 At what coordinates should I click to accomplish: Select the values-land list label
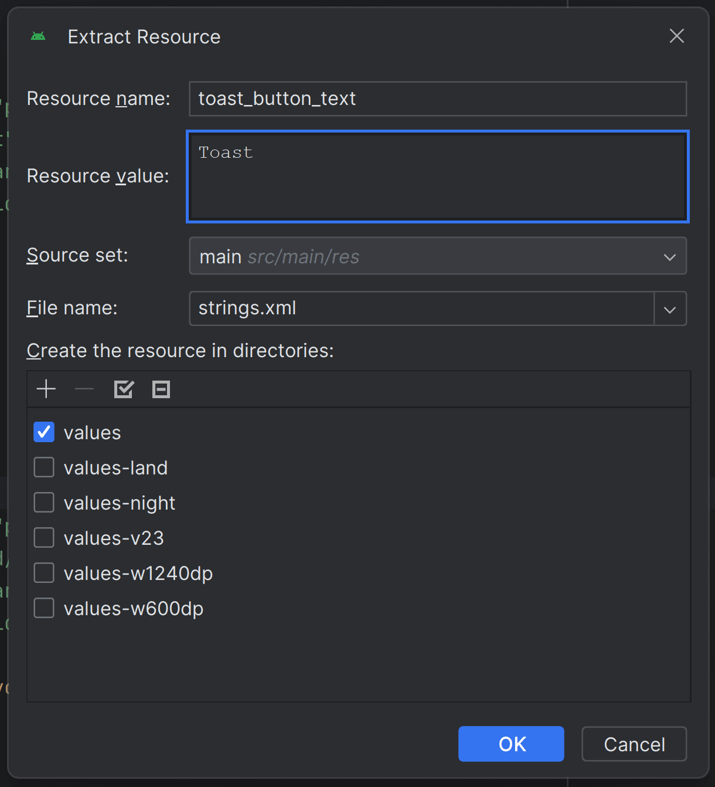[116, 468]
